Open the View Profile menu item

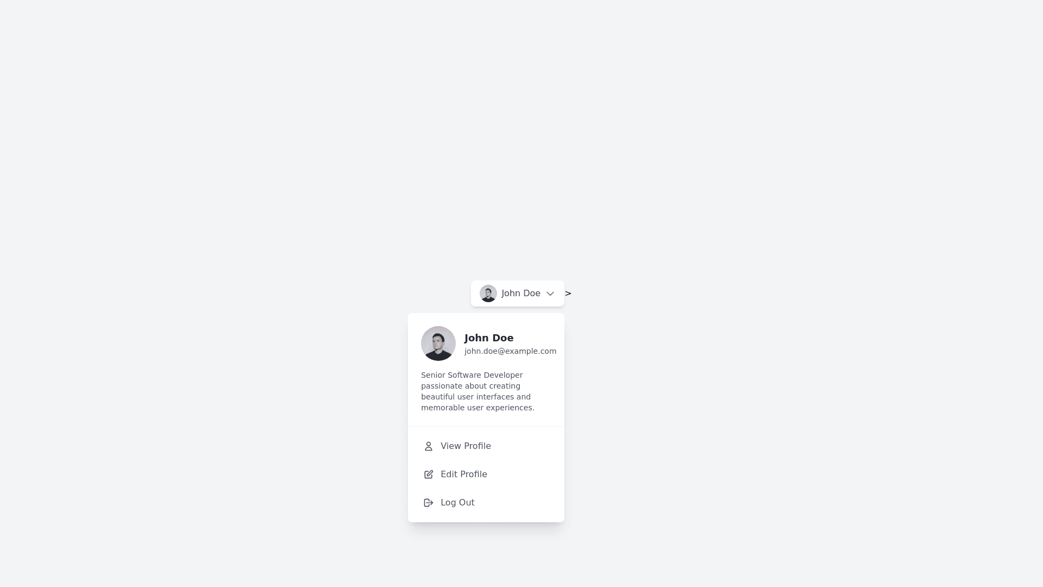tap(486, 446)
